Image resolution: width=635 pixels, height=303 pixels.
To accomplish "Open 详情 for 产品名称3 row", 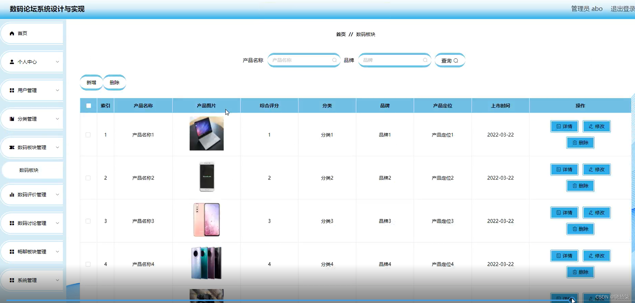I will click(x=564, y=213).
